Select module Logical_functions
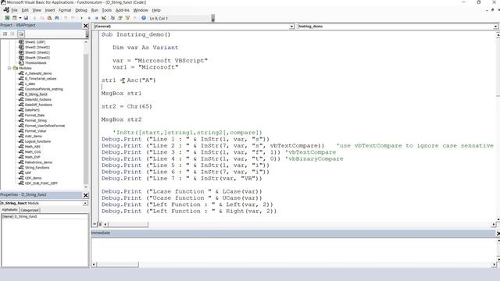Image resolution: width=500 pixels, height=281 pixels. pyautogui.click(x=38, y=141)
